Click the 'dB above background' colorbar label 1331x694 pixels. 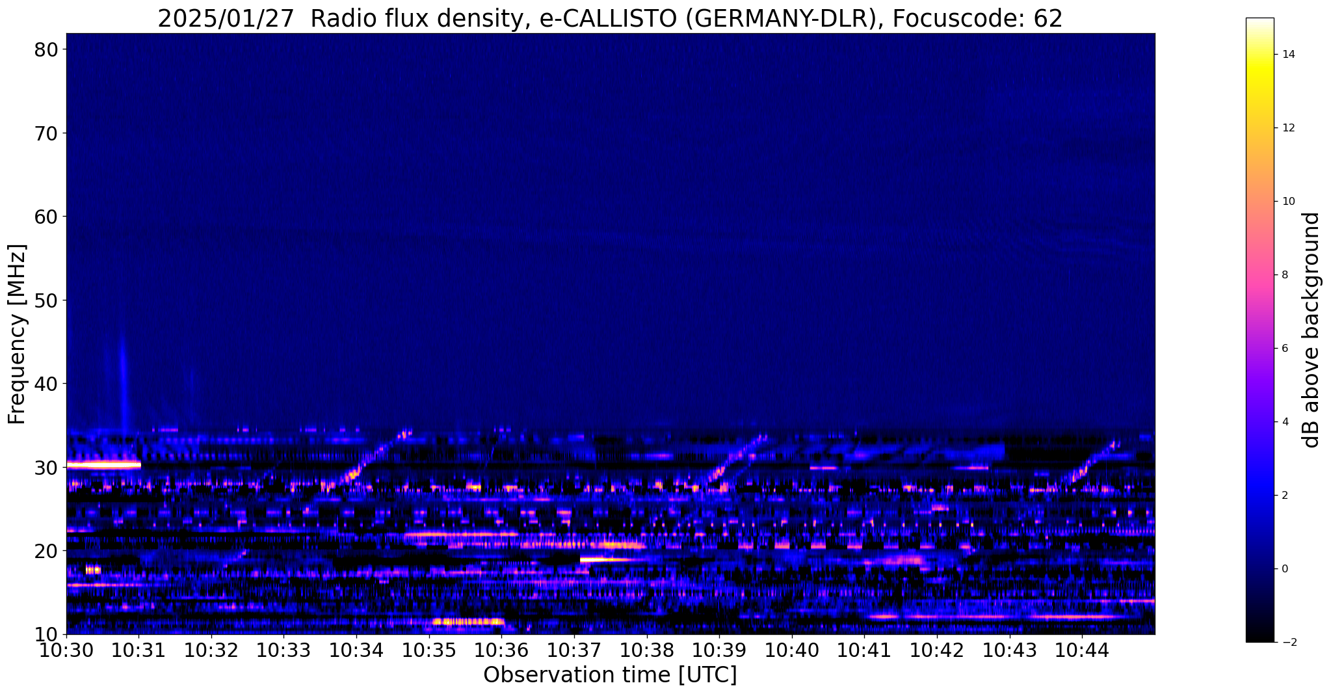(1311, 330)
